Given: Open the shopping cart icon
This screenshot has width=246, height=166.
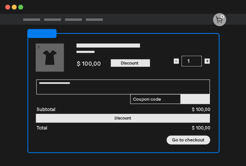Looking at the screenshot, I should tap(219, 20).
